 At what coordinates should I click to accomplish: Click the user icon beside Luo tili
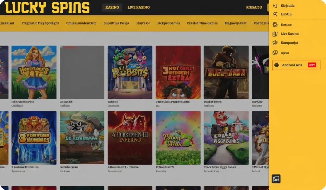pyautogui.click(x=275, y=14)
